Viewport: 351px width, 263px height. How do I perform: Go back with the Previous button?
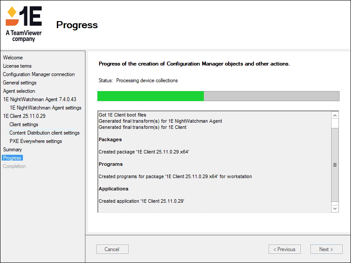(284, 249)
